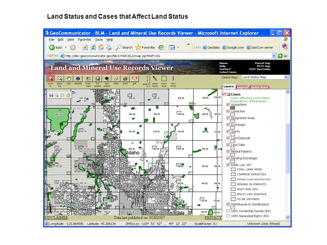This screenshot has height=245, width=327.
Task: Clear selection with eraser tool
Action: pos(116,79)
